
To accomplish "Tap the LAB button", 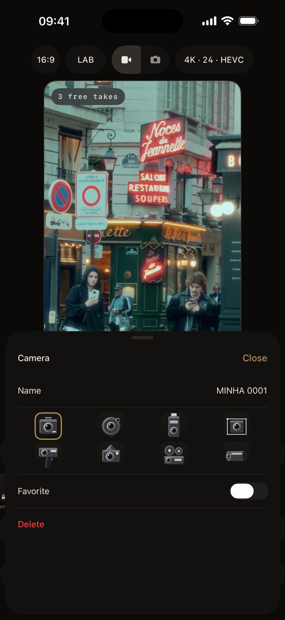I will pyautogui.click(x=86, y=60).
